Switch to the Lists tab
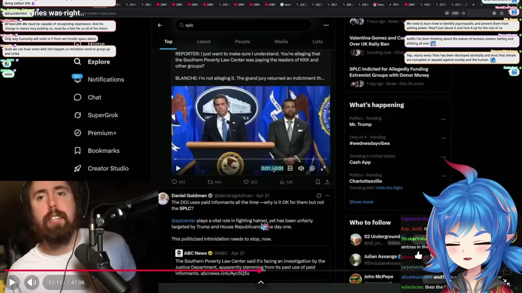This screenshot has height=293, width=522. pyautogui.click(x=317, y=42)
